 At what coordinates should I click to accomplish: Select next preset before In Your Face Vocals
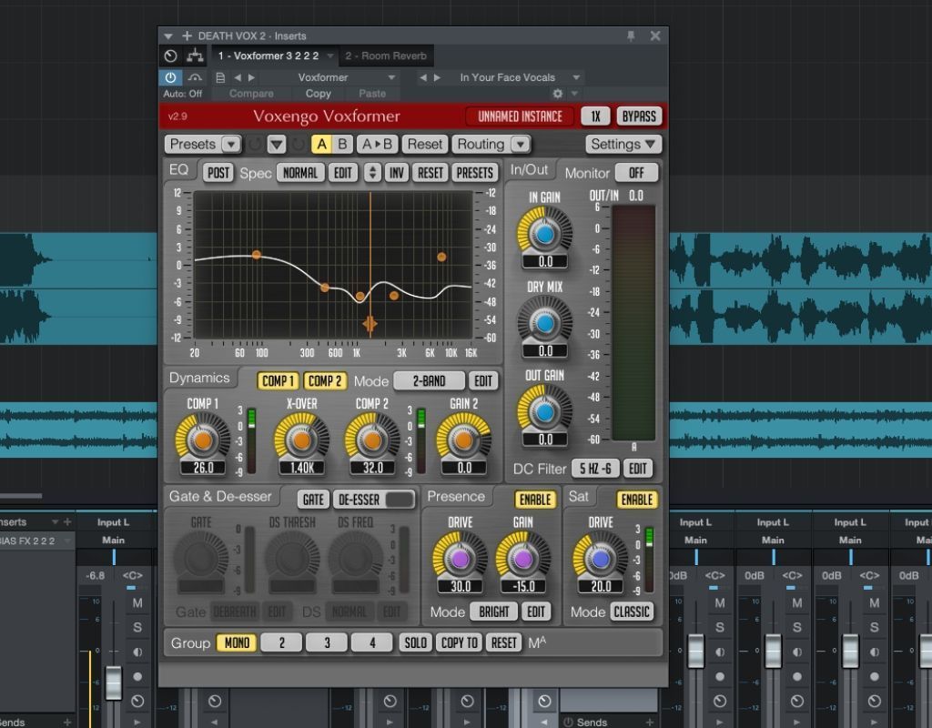(437, 77)
